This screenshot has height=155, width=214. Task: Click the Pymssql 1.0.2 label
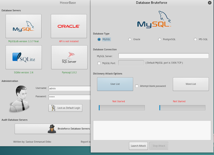(69, 72)
